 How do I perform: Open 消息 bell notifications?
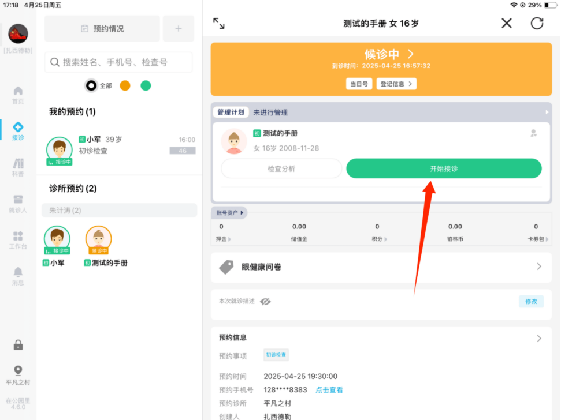18,276
